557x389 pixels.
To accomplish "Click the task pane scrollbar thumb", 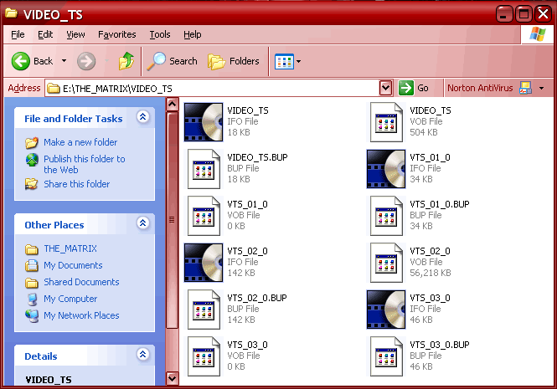I will 173,220.
